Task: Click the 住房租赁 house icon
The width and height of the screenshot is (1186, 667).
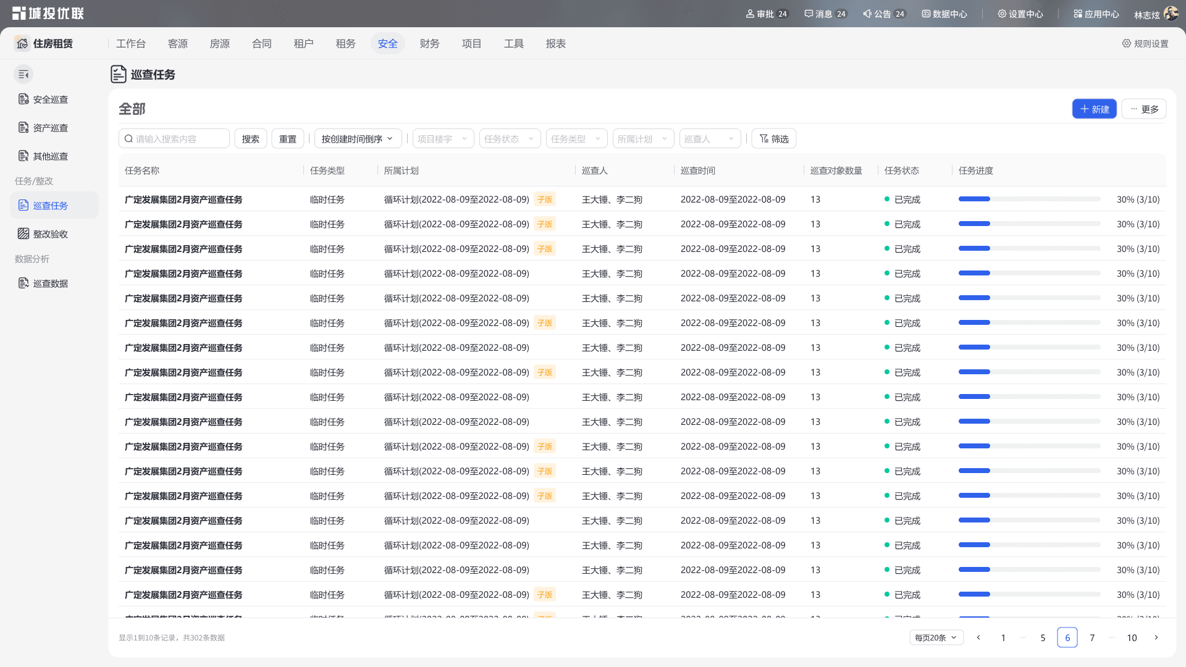Action: [x=22, y=43]
